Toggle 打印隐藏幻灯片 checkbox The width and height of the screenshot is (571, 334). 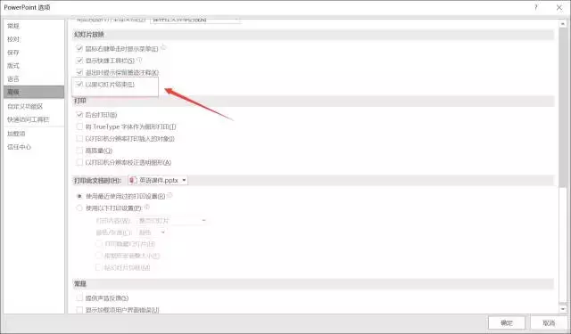[98, 243]
